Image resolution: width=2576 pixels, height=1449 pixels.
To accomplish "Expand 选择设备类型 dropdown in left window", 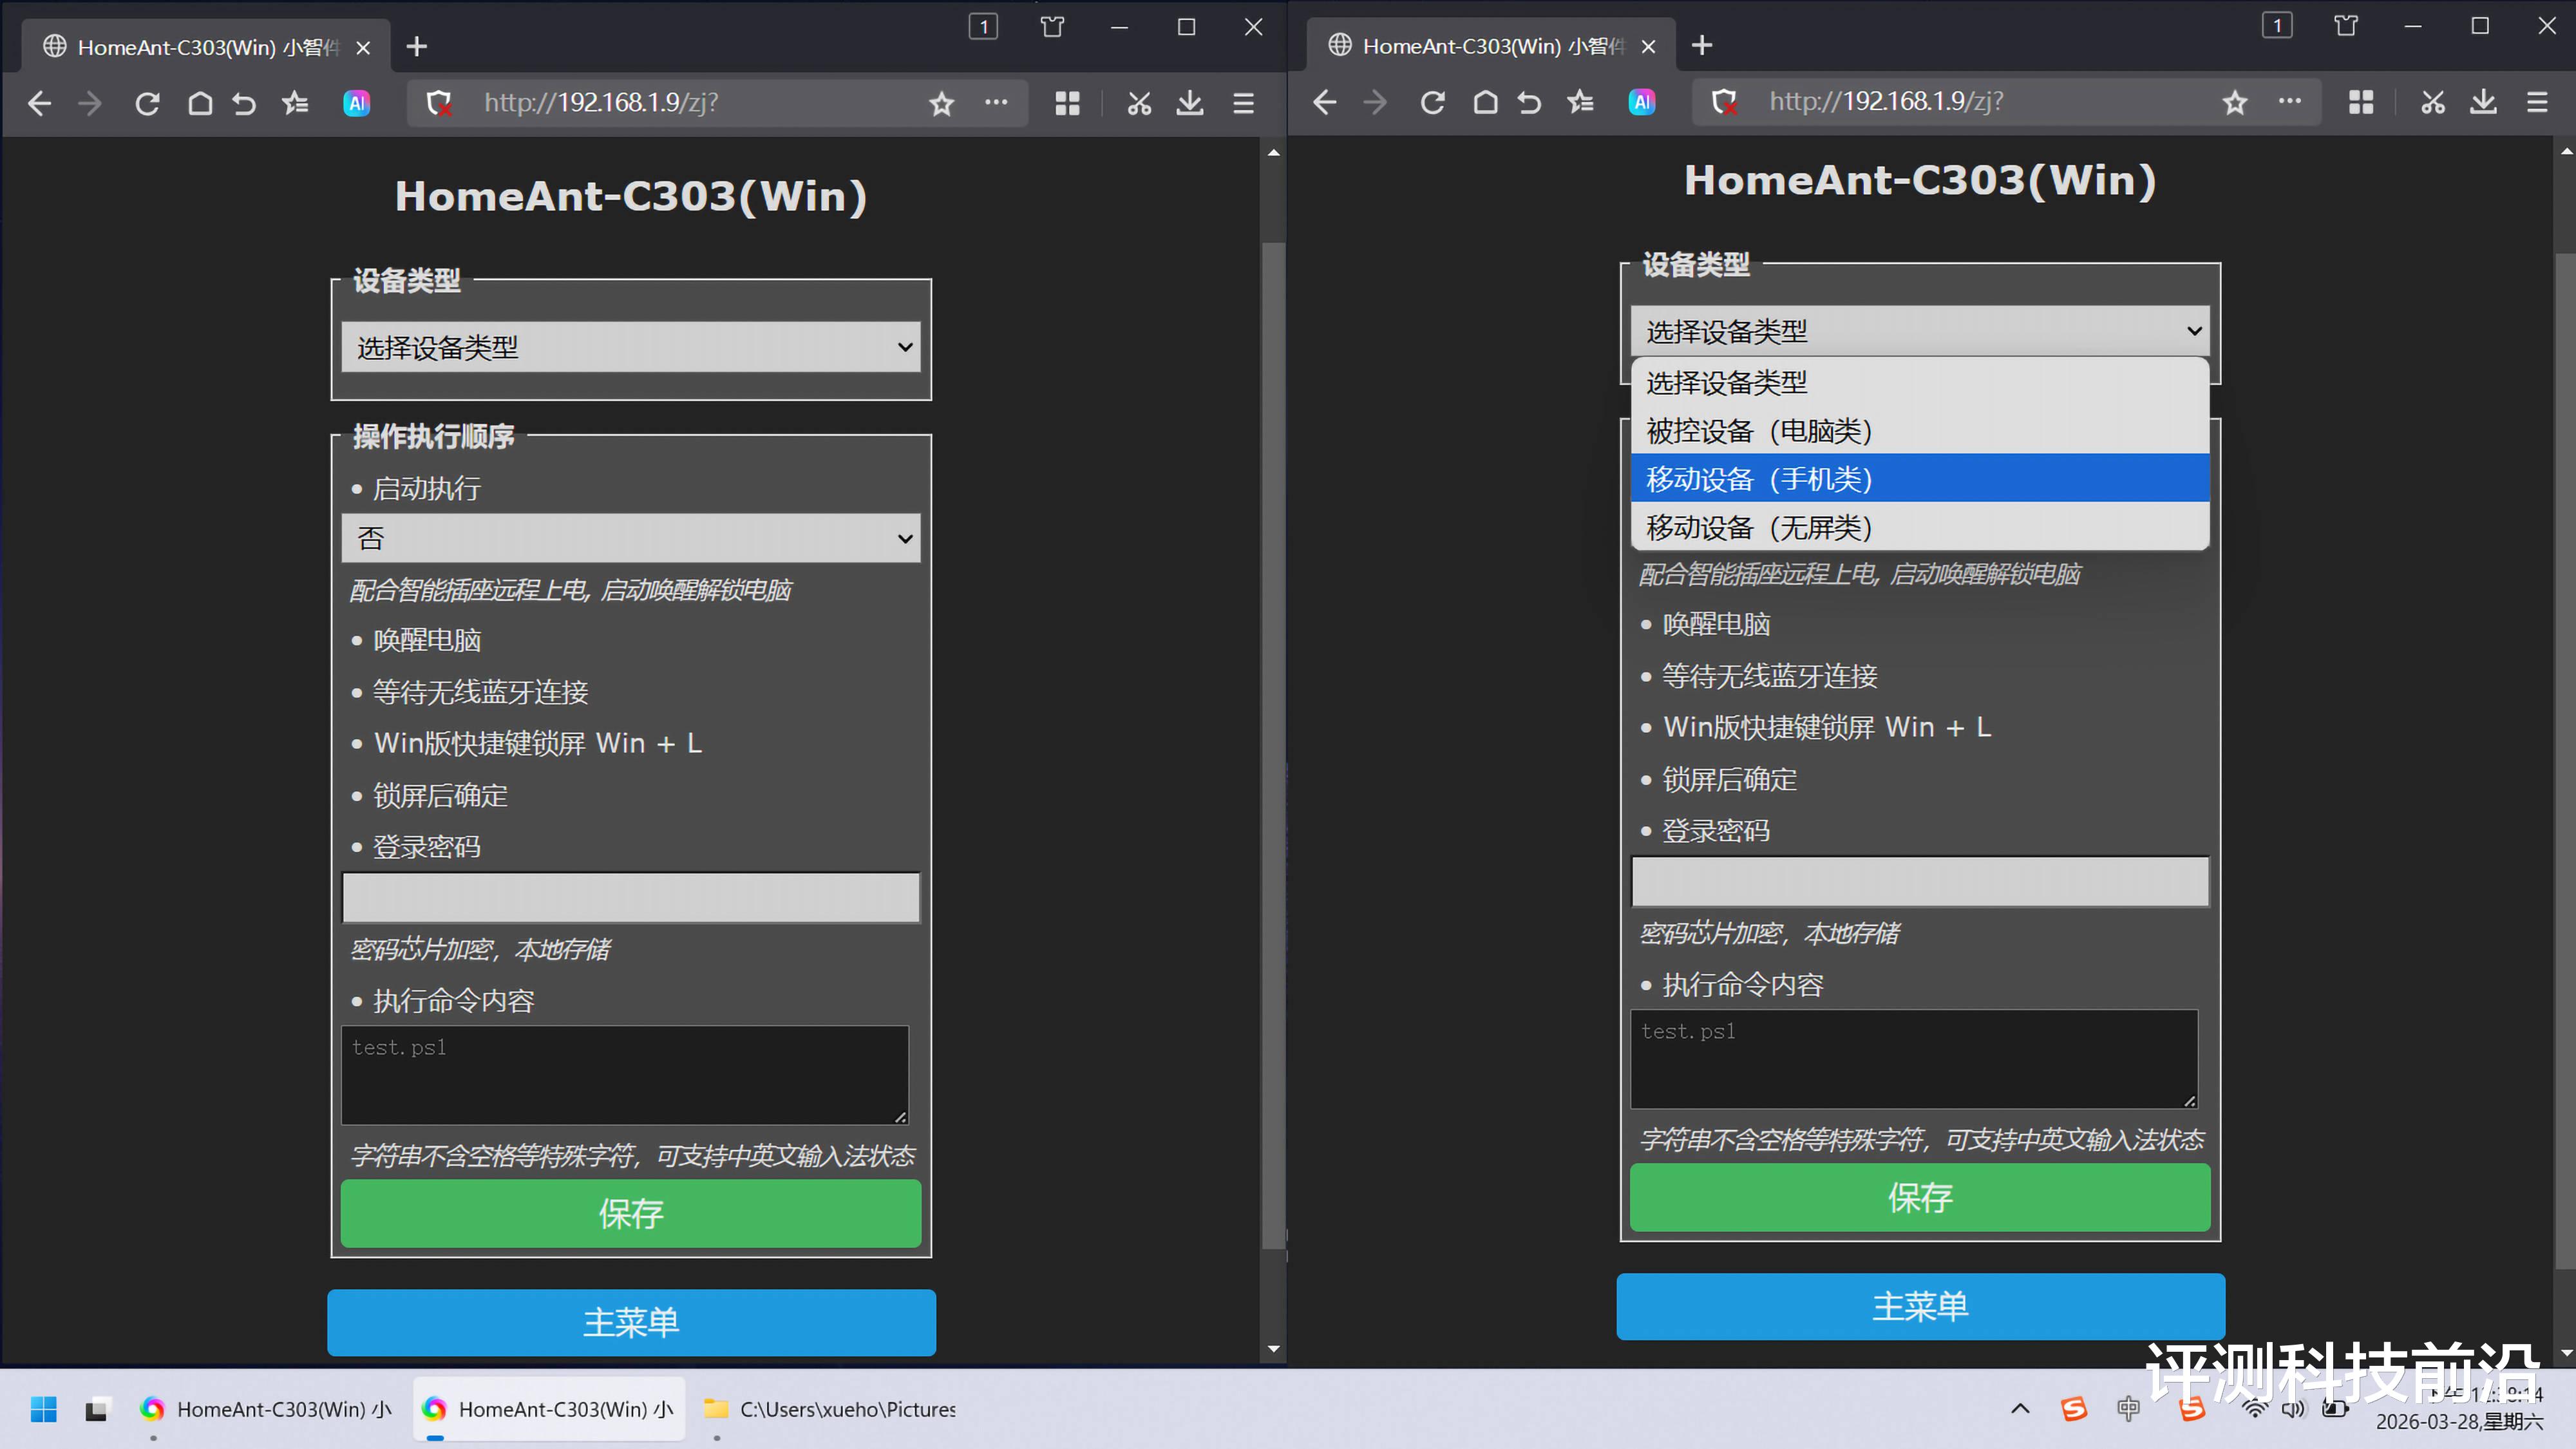I will coord(630,347).
